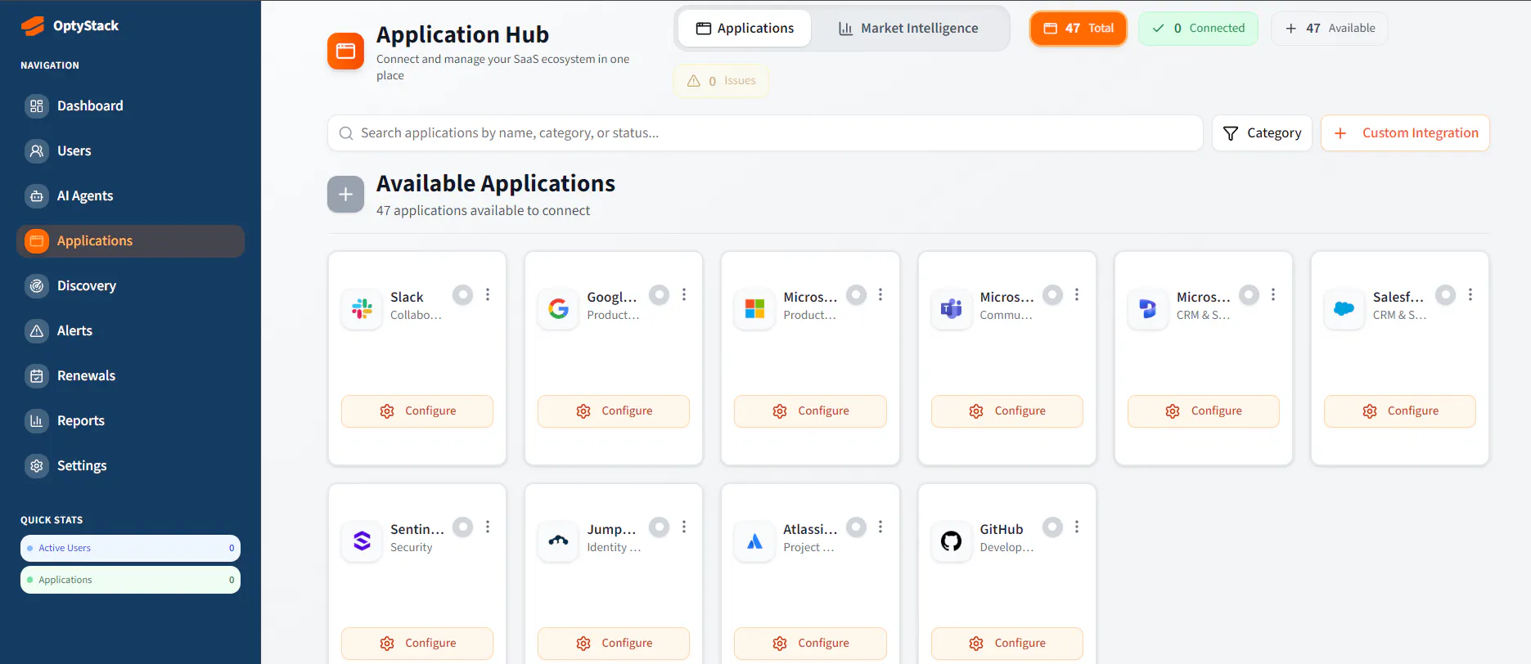Open Slack card three-dot menu
The height and width of the screenshot is (664, 1531).
point(488,294)
